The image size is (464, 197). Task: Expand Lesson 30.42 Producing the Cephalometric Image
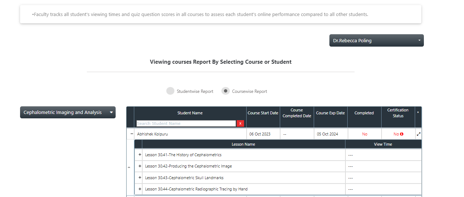(x=140, y=166)
